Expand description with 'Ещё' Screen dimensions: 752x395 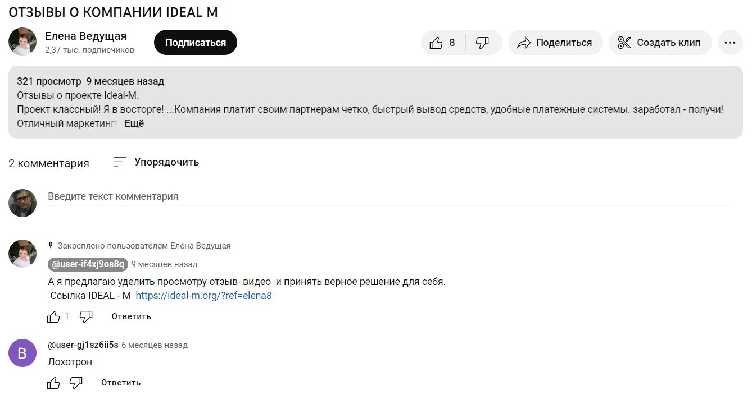click(x=134, y=123)
